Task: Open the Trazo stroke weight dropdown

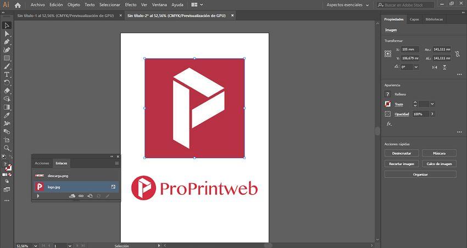Action: point(432,104)
